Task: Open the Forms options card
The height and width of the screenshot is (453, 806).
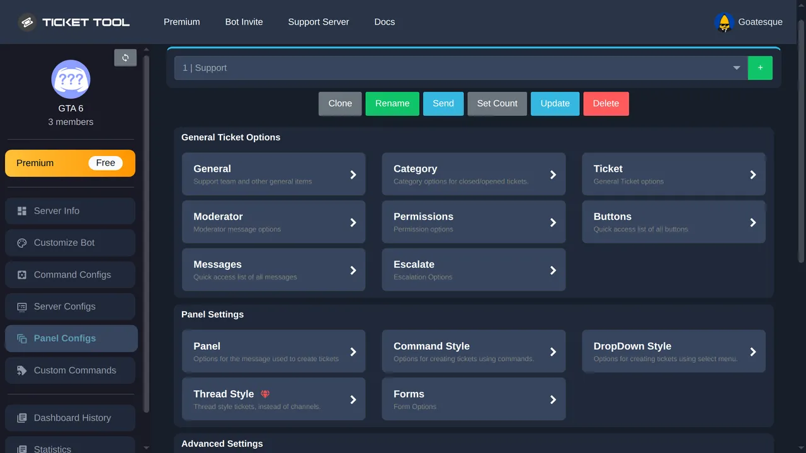Action: [x=474, y=399]
